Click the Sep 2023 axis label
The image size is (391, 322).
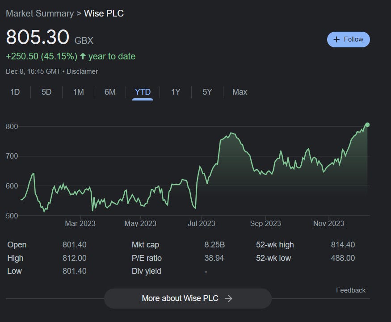pyautogui.click(x=265, y=223)
